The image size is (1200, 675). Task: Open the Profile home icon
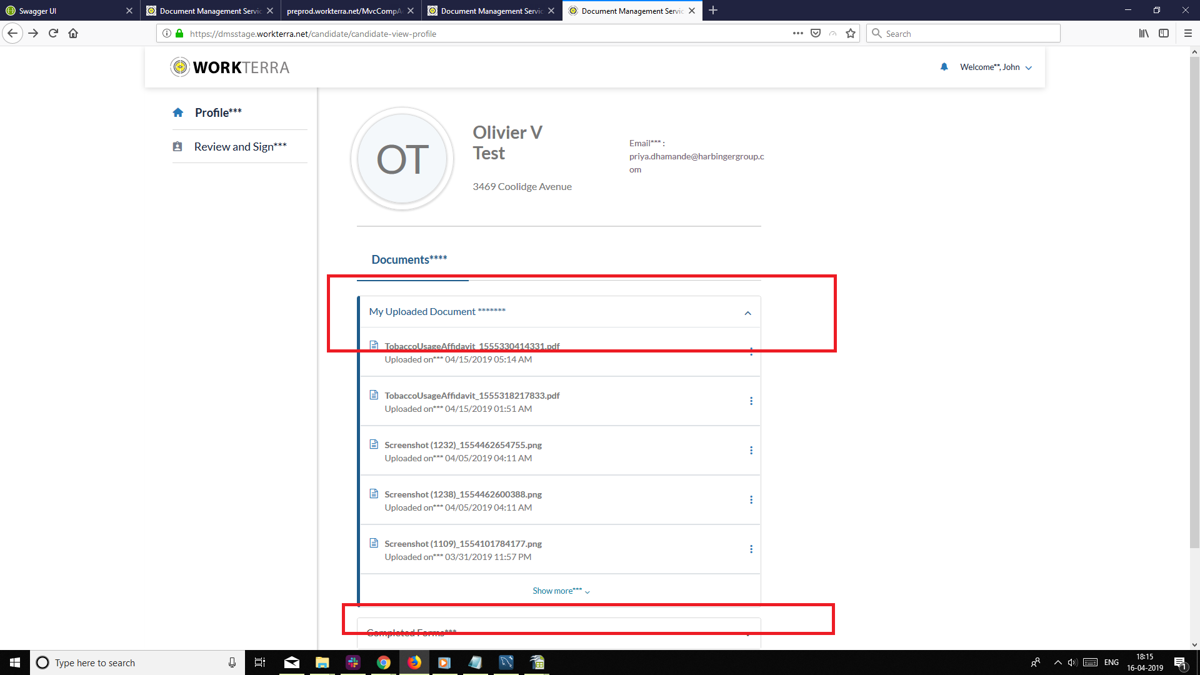pos(178,112)
